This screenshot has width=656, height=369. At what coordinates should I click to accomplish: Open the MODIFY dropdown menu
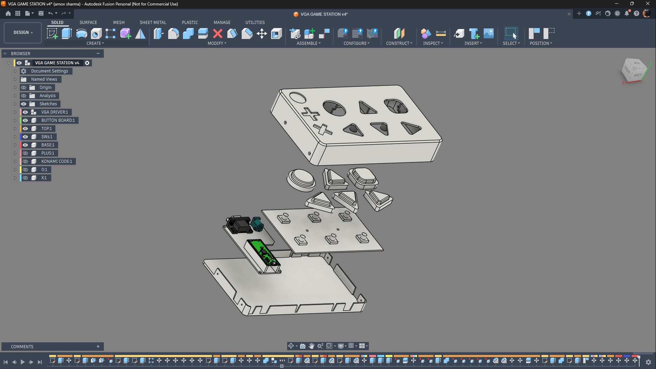click(217, 43)
